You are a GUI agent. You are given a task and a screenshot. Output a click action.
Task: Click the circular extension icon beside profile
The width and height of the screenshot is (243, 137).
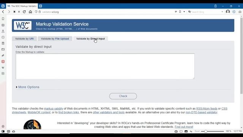tap(234, 12)
